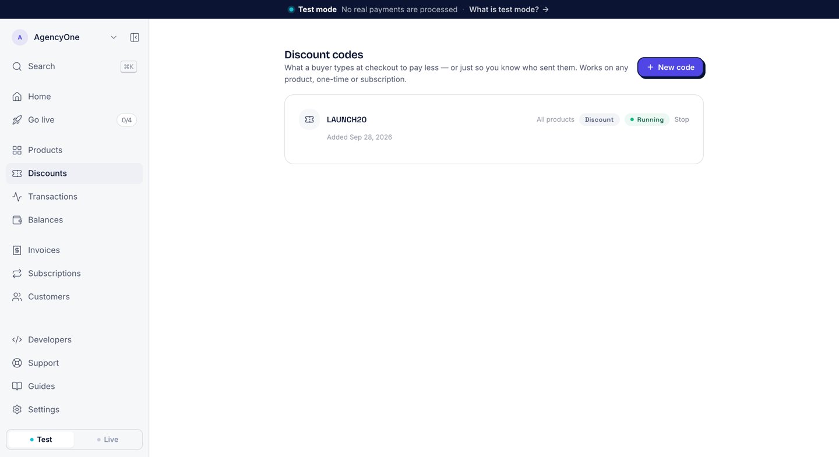Viewport: 839px width, 457px height.
Task: Click the 'All products' label
Action: pos(555,119)
